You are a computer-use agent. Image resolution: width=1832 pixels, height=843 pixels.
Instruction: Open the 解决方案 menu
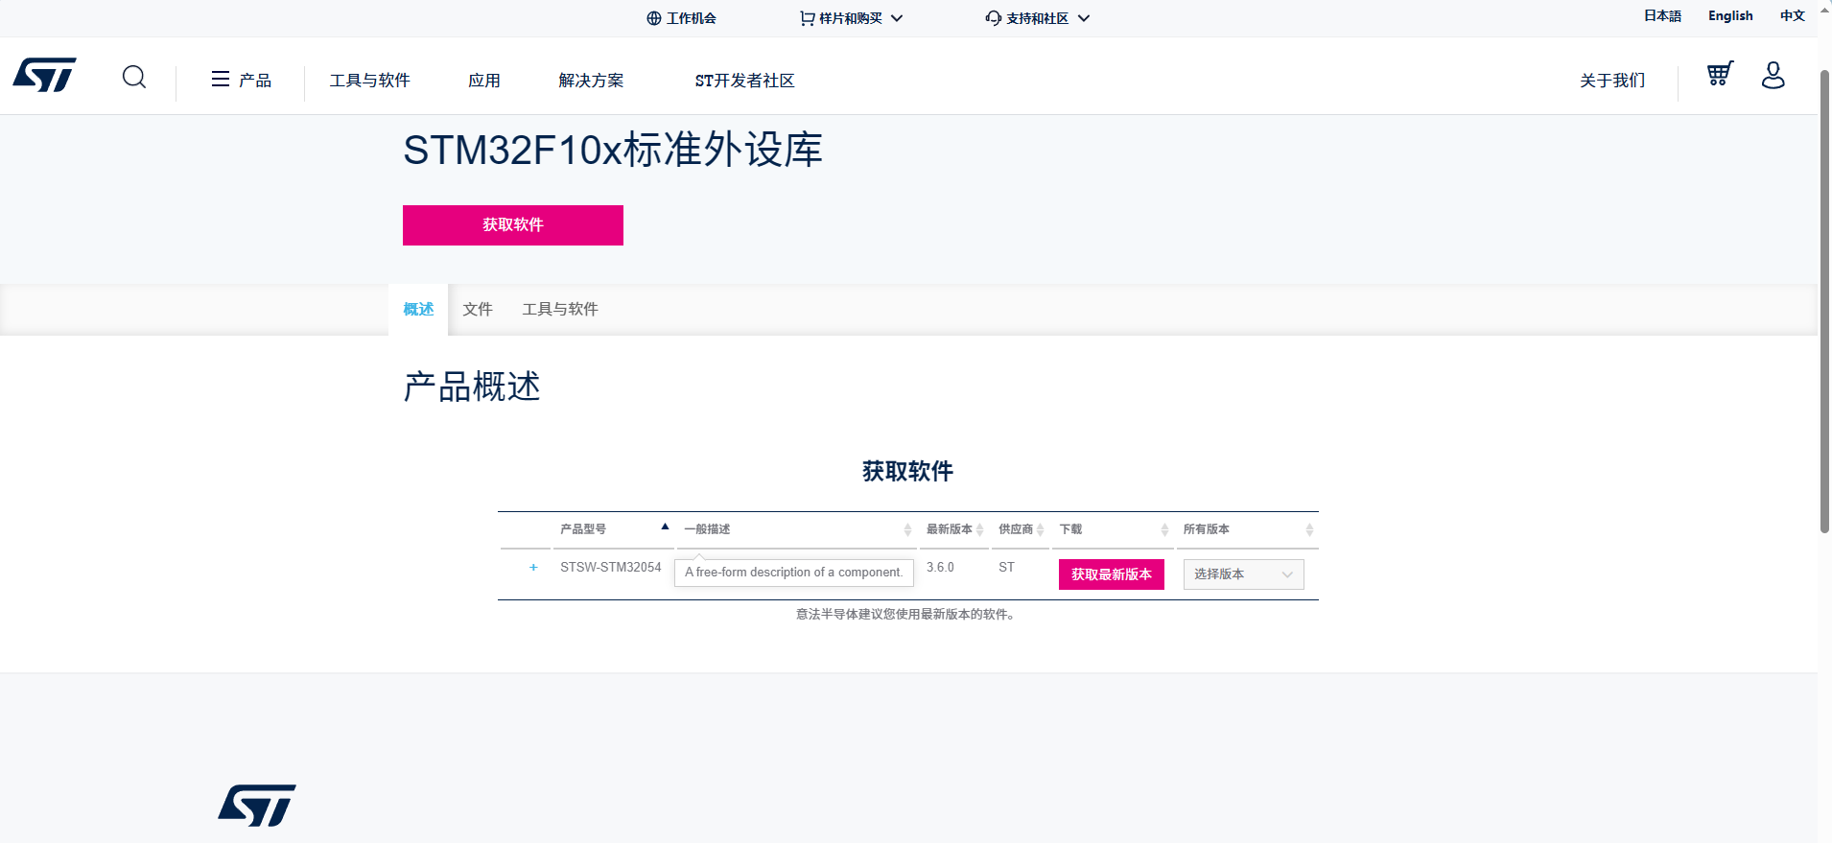(591, 81)
